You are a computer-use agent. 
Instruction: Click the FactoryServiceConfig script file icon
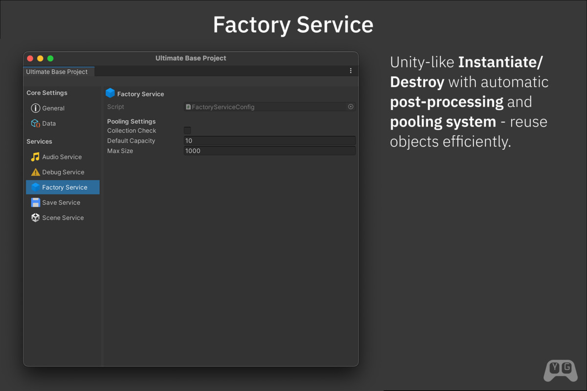[x=188, y=107]
